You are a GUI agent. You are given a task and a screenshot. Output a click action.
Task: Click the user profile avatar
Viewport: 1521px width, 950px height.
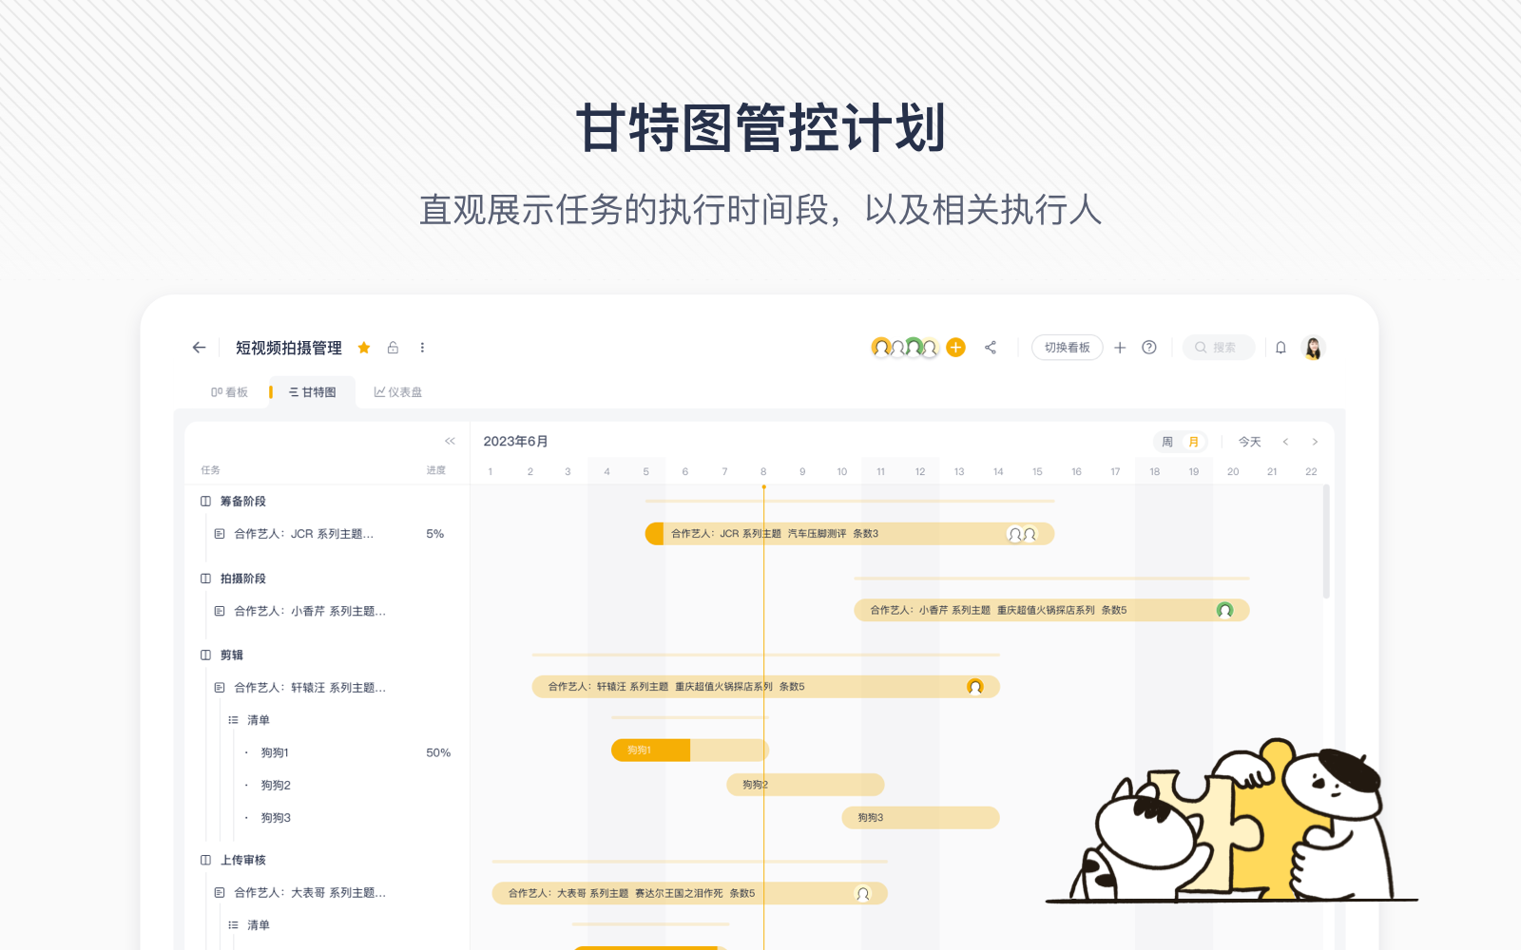[x=1314, y=348]
